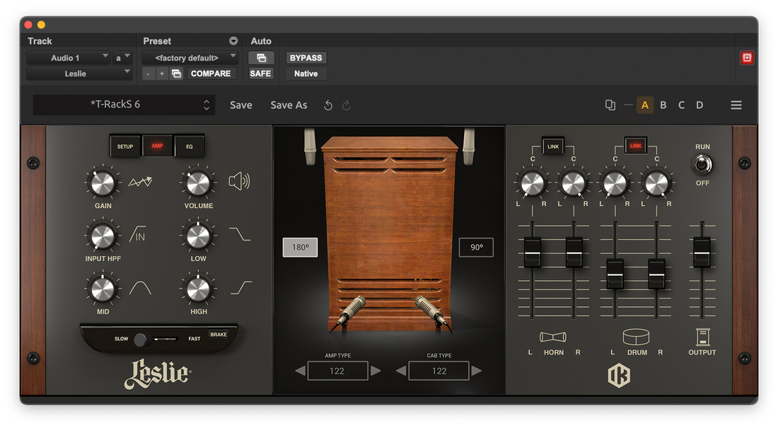This screenshot has height=428, width=778.
Task: Toggle the BYPASS button
Action: pos(306,57)
